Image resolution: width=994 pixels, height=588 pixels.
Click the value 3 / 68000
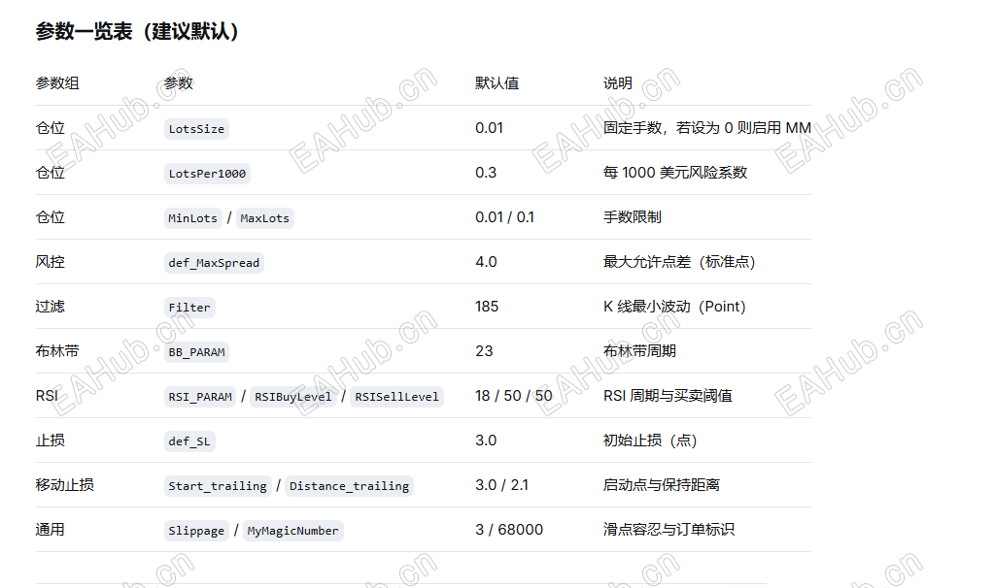coord(509,529)
